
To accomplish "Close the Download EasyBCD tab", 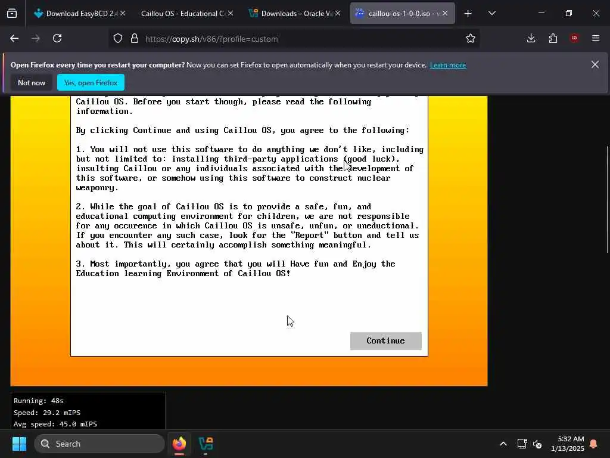I will tap(123, 13).
